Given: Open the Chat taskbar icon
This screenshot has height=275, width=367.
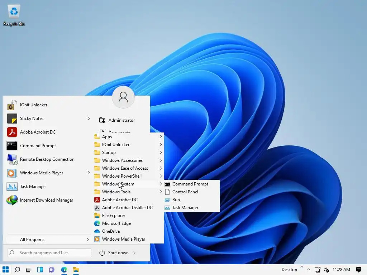Looking at the screenshot, I should point(52,270).
